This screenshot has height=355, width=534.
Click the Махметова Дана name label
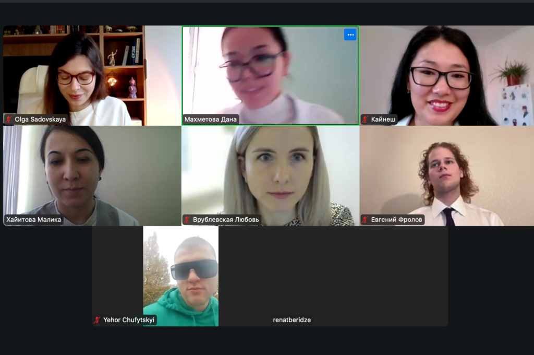click(211, 120)
